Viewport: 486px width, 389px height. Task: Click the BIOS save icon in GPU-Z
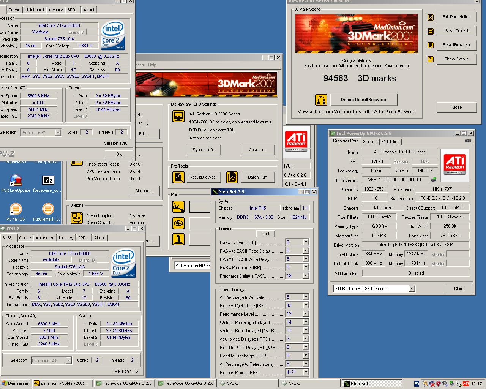coord(433,179)
